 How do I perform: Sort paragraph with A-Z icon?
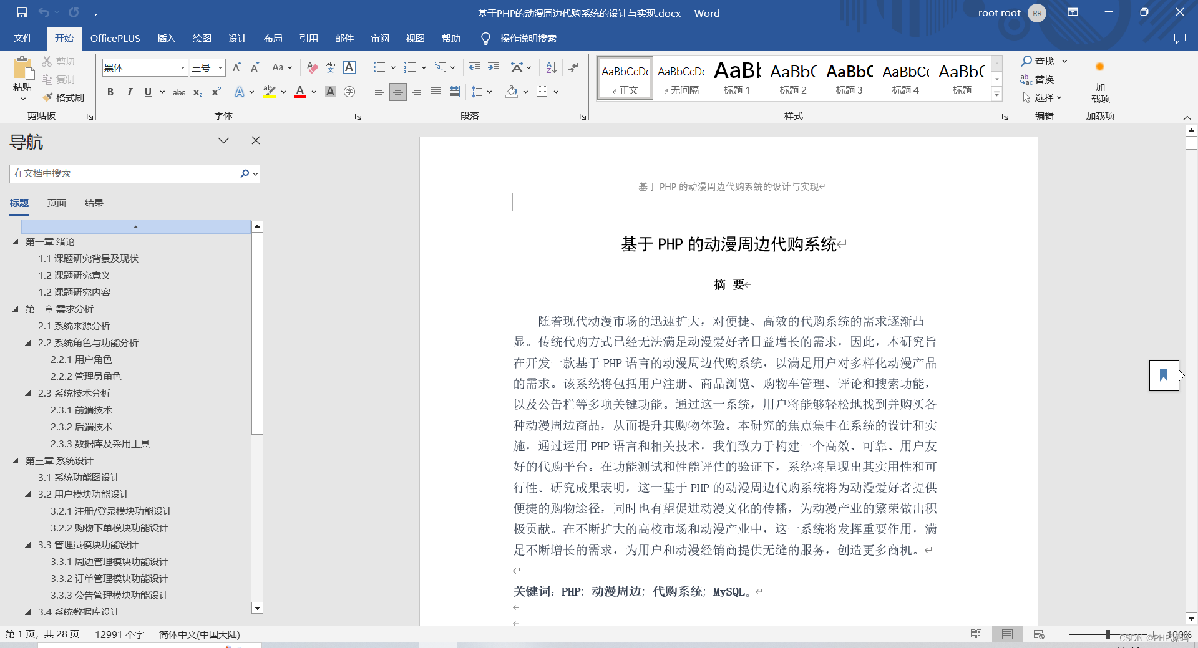click(x=551, y=67)
